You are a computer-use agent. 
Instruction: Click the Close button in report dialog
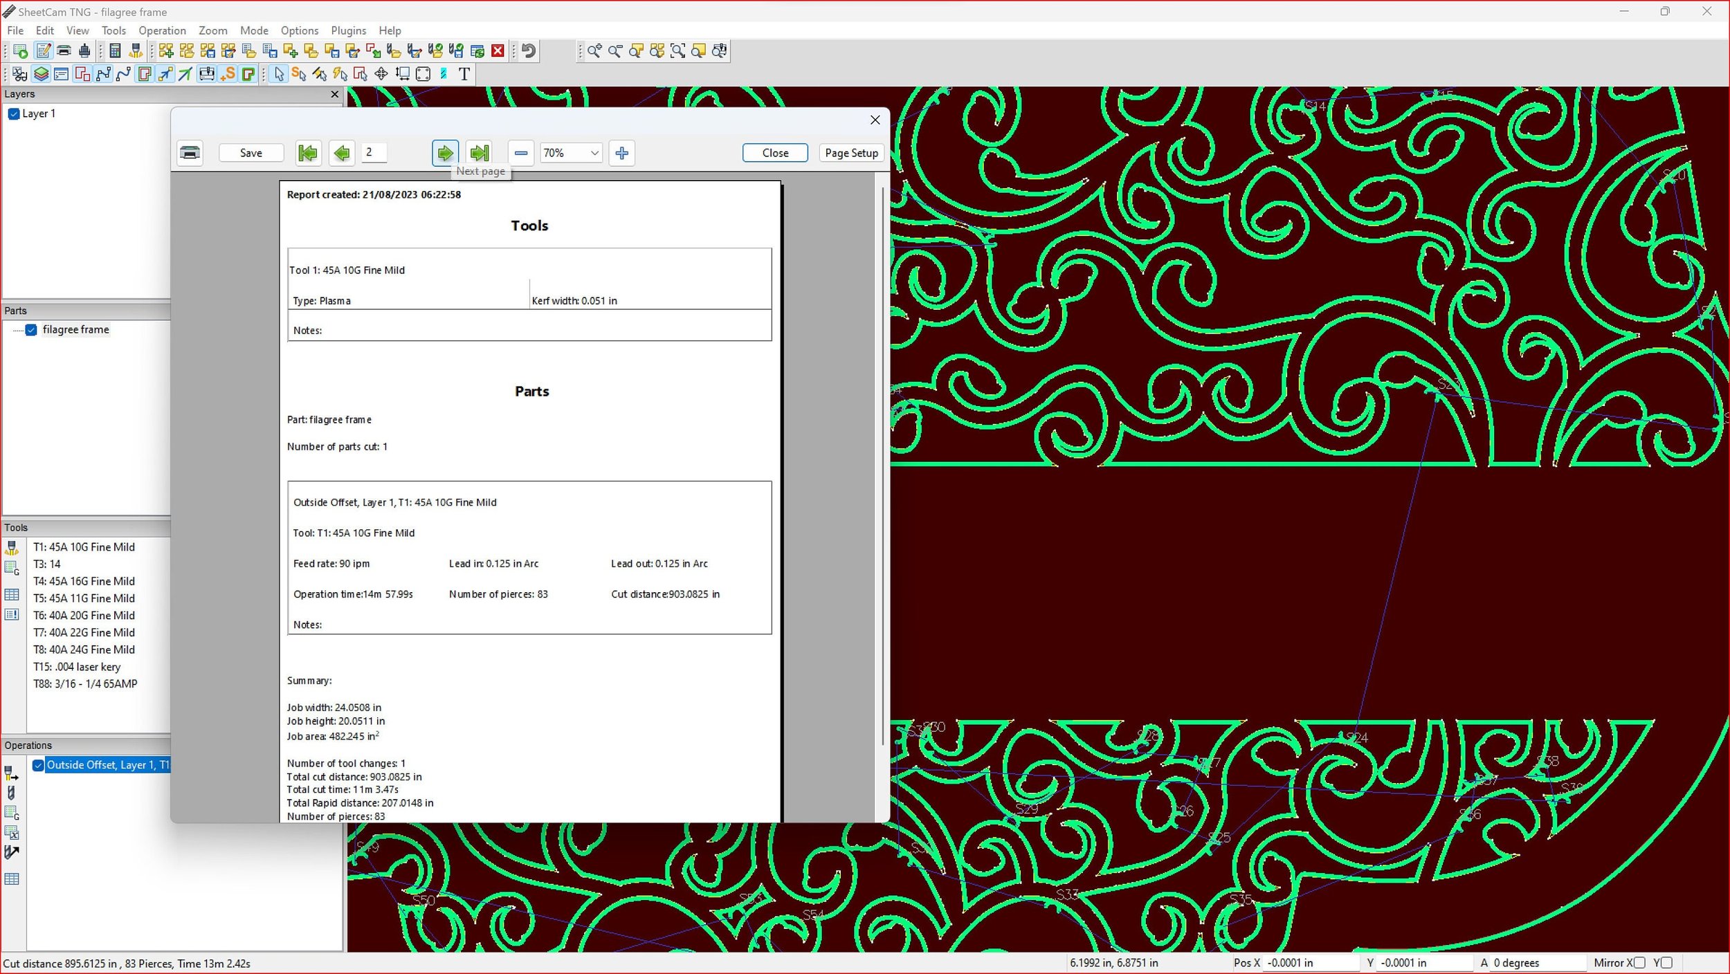pyautogui.click(x=775, y=153)
